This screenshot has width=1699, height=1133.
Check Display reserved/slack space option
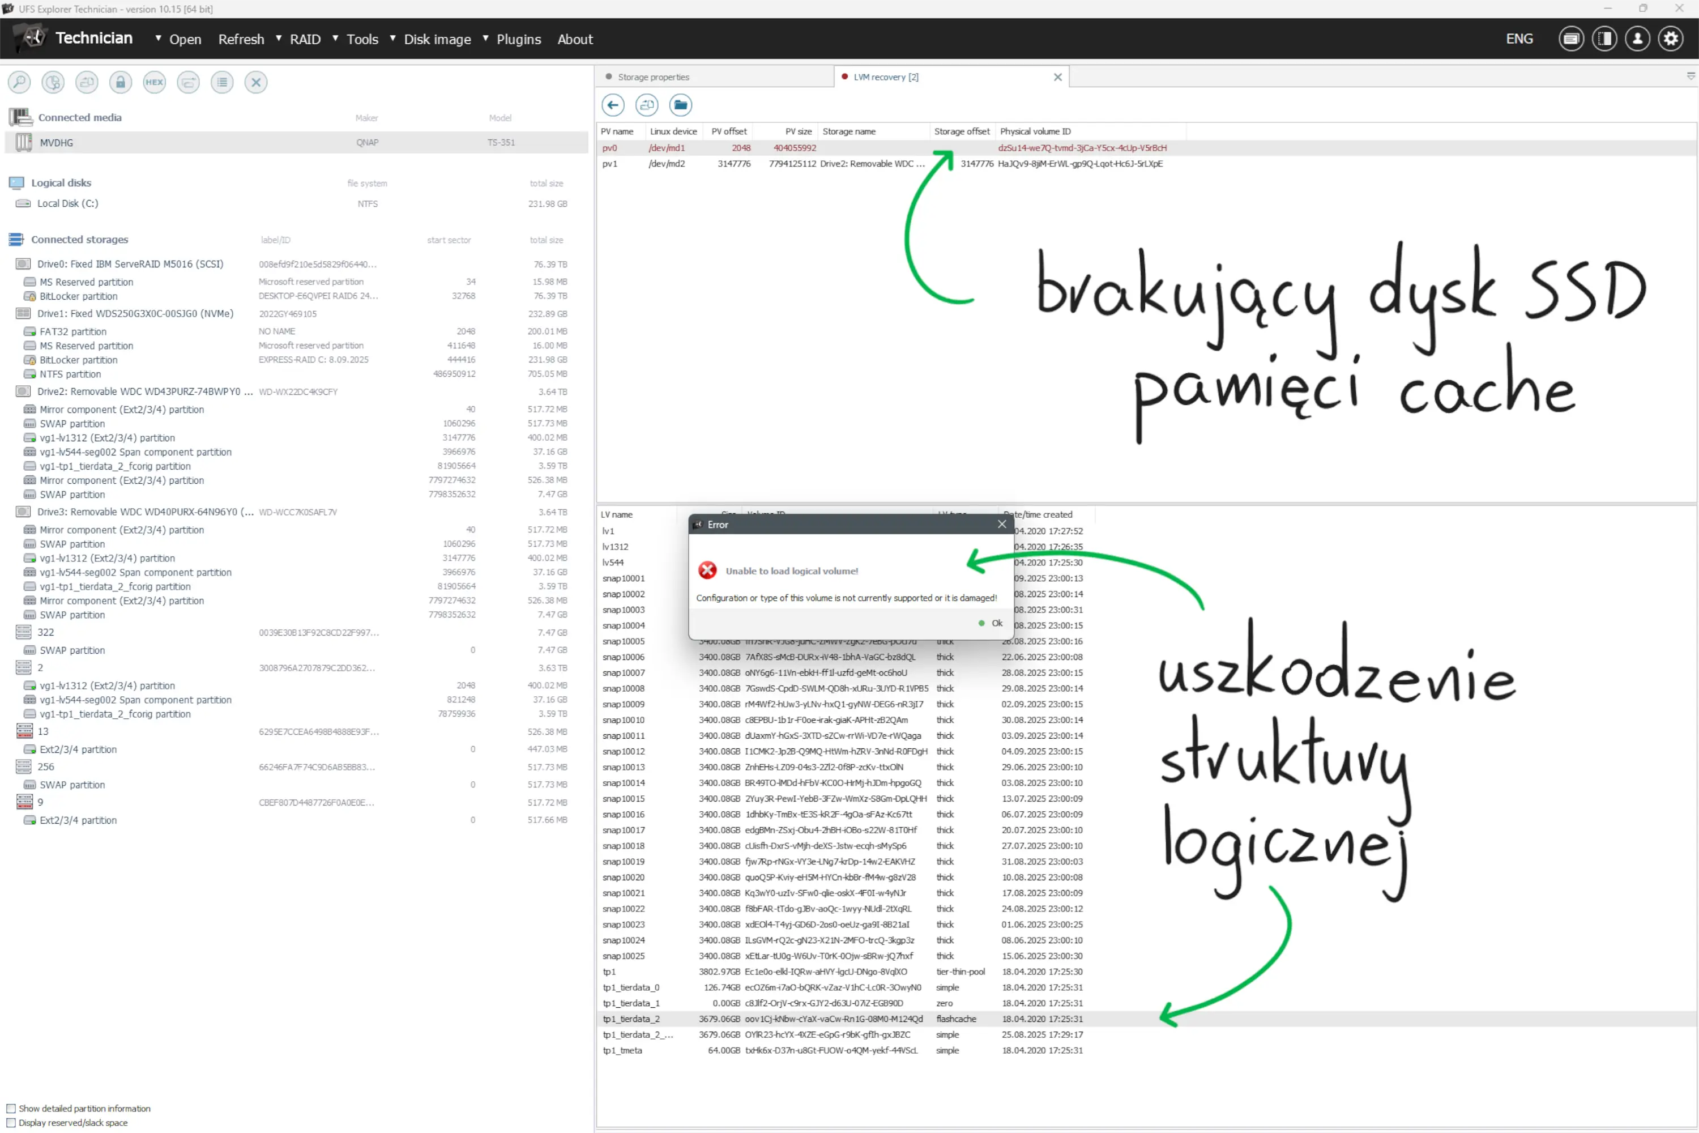click(x=11, y=1123)
